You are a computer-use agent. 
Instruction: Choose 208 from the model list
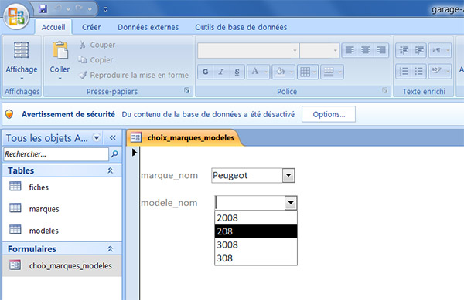tap(256, 231)
